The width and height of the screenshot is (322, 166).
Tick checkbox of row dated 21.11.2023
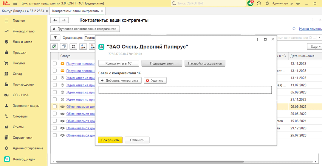pyautogui.click(x=55, y=99)
